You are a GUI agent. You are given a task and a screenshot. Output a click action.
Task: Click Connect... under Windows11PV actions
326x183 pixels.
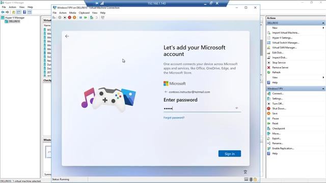pos(278,94)
